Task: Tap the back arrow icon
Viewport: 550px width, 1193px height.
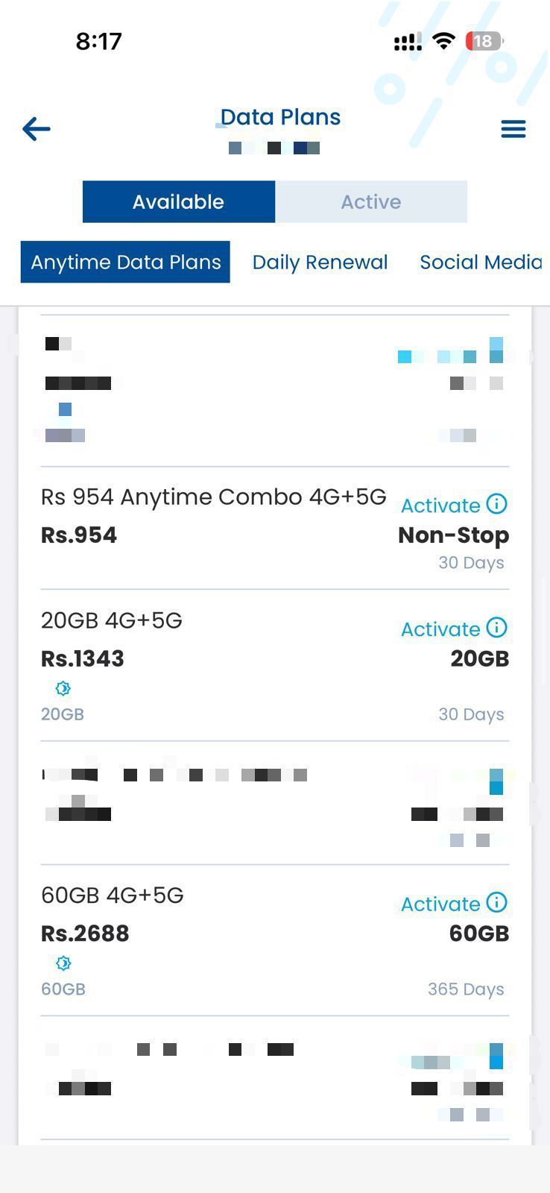Action: [x=36, y=129]
